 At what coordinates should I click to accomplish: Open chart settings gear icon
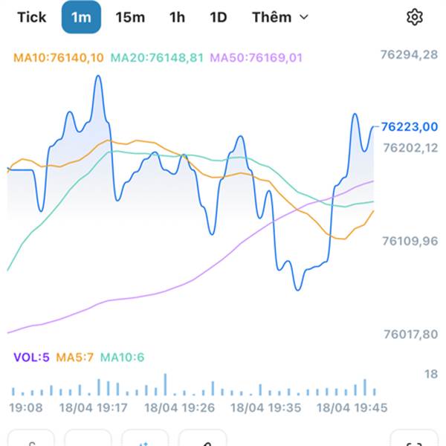tap(414, 17)
